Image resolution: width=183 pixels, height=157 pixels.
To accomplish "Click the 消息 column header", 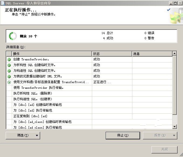I will [x=152, y=54].
